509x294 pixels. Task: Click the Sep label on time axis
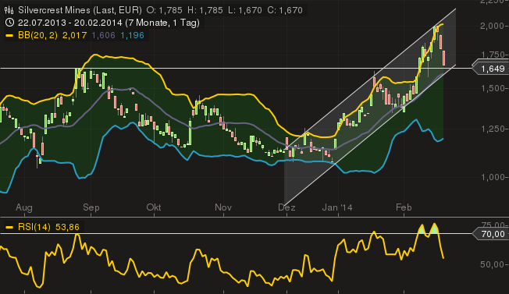[x=91, y=207]
